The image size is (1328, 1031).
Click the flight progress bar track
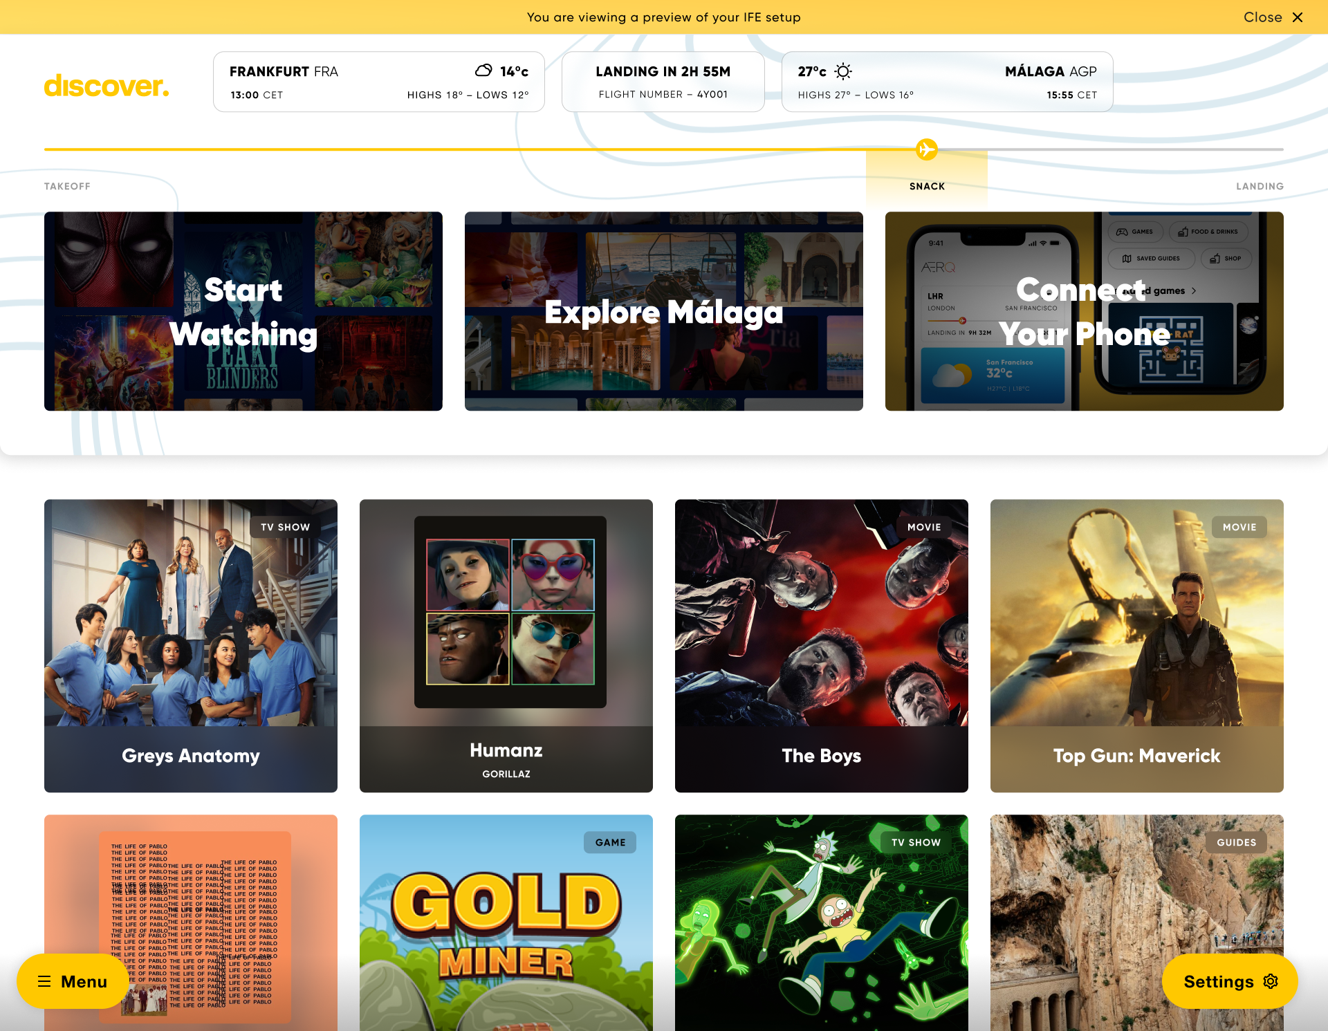[x=664, y=149]
